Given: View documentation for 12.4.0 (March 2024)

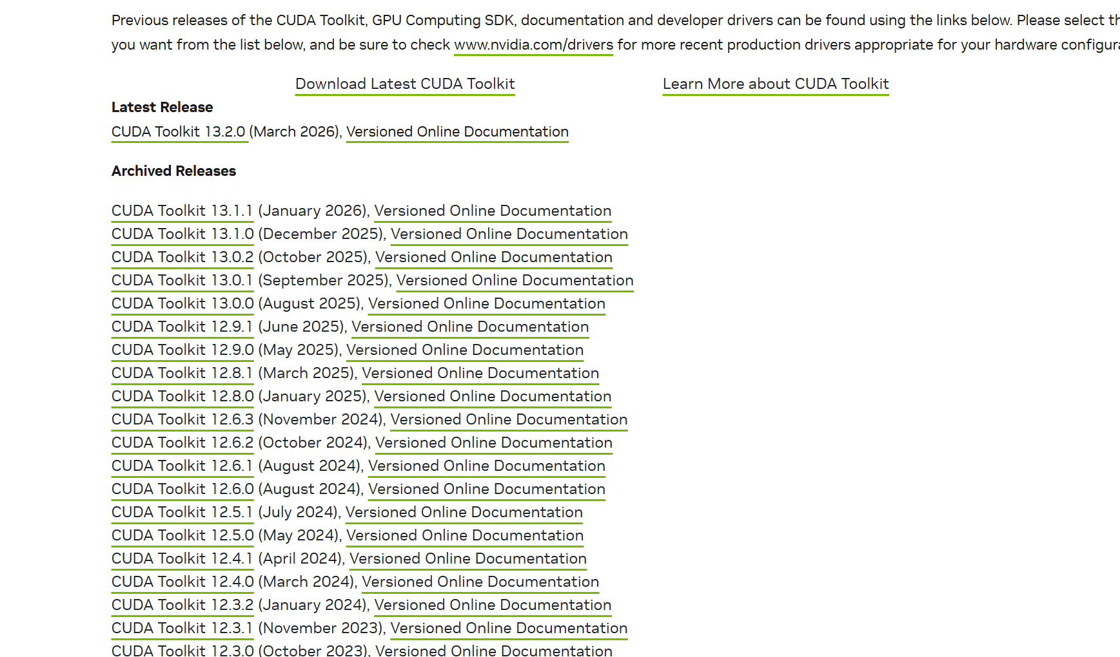Looking at the screenshot, I should pyautogui.click(x=480, y=582).
